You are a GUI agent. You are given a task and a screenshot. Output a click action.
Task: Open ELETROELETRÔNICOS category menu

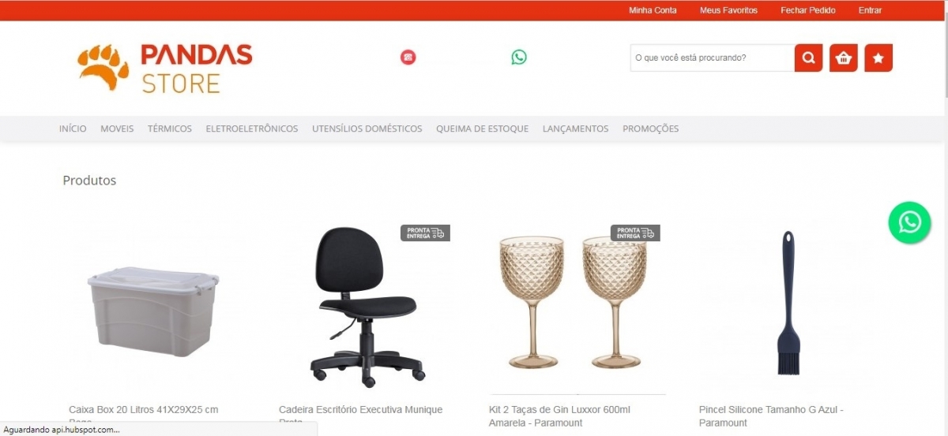[252, 129]
